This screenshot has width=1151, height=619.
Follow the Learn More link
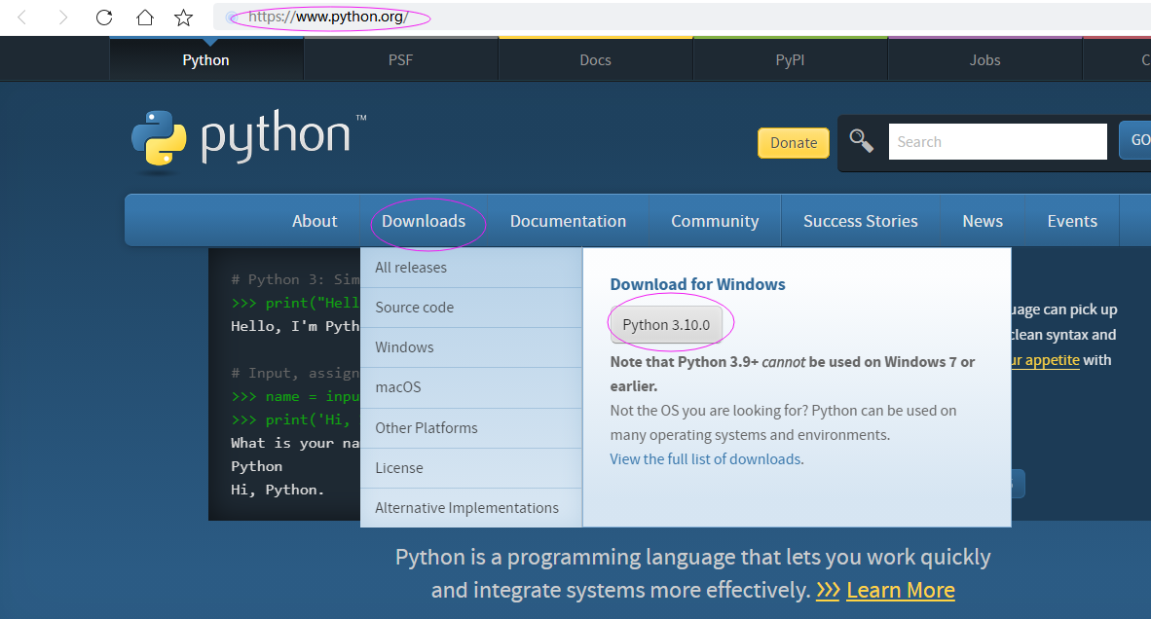click(900, 591)
